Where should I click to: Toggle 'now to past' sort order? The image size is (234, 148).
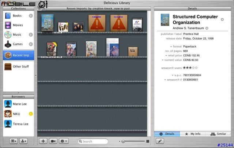tap(122, 9)
